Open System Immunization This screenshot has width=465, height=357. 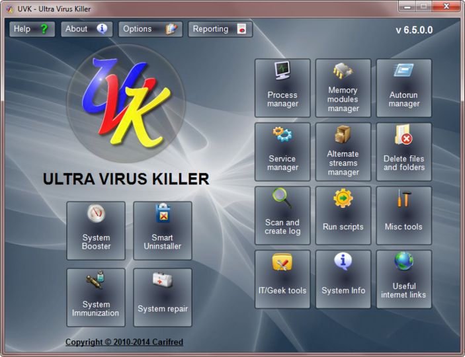tap(96, 297)
